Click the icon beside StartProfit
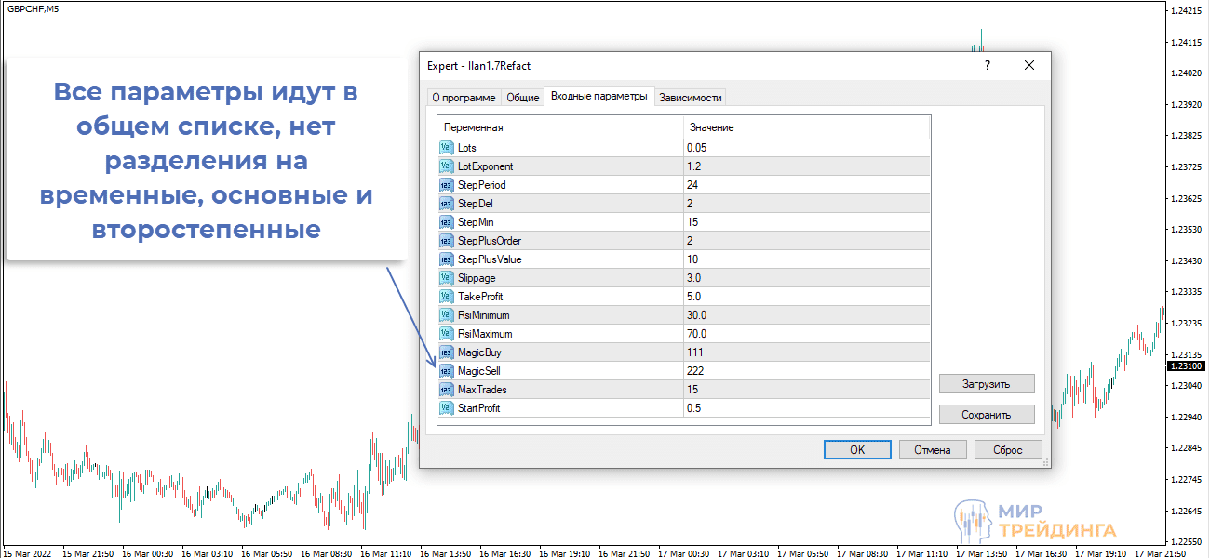The width and height of the screenshot is (1210, 558). (447, 408)
